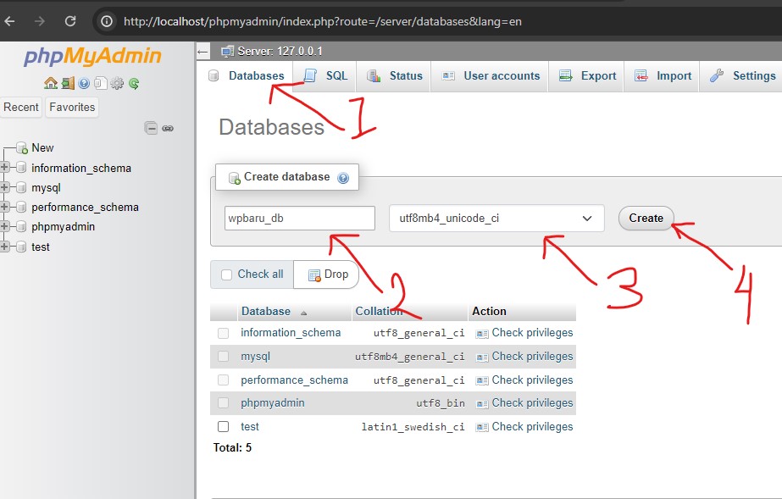This screenshot has height=499, width=782.
Task: Click the Create button
Action: pos(646,219)
